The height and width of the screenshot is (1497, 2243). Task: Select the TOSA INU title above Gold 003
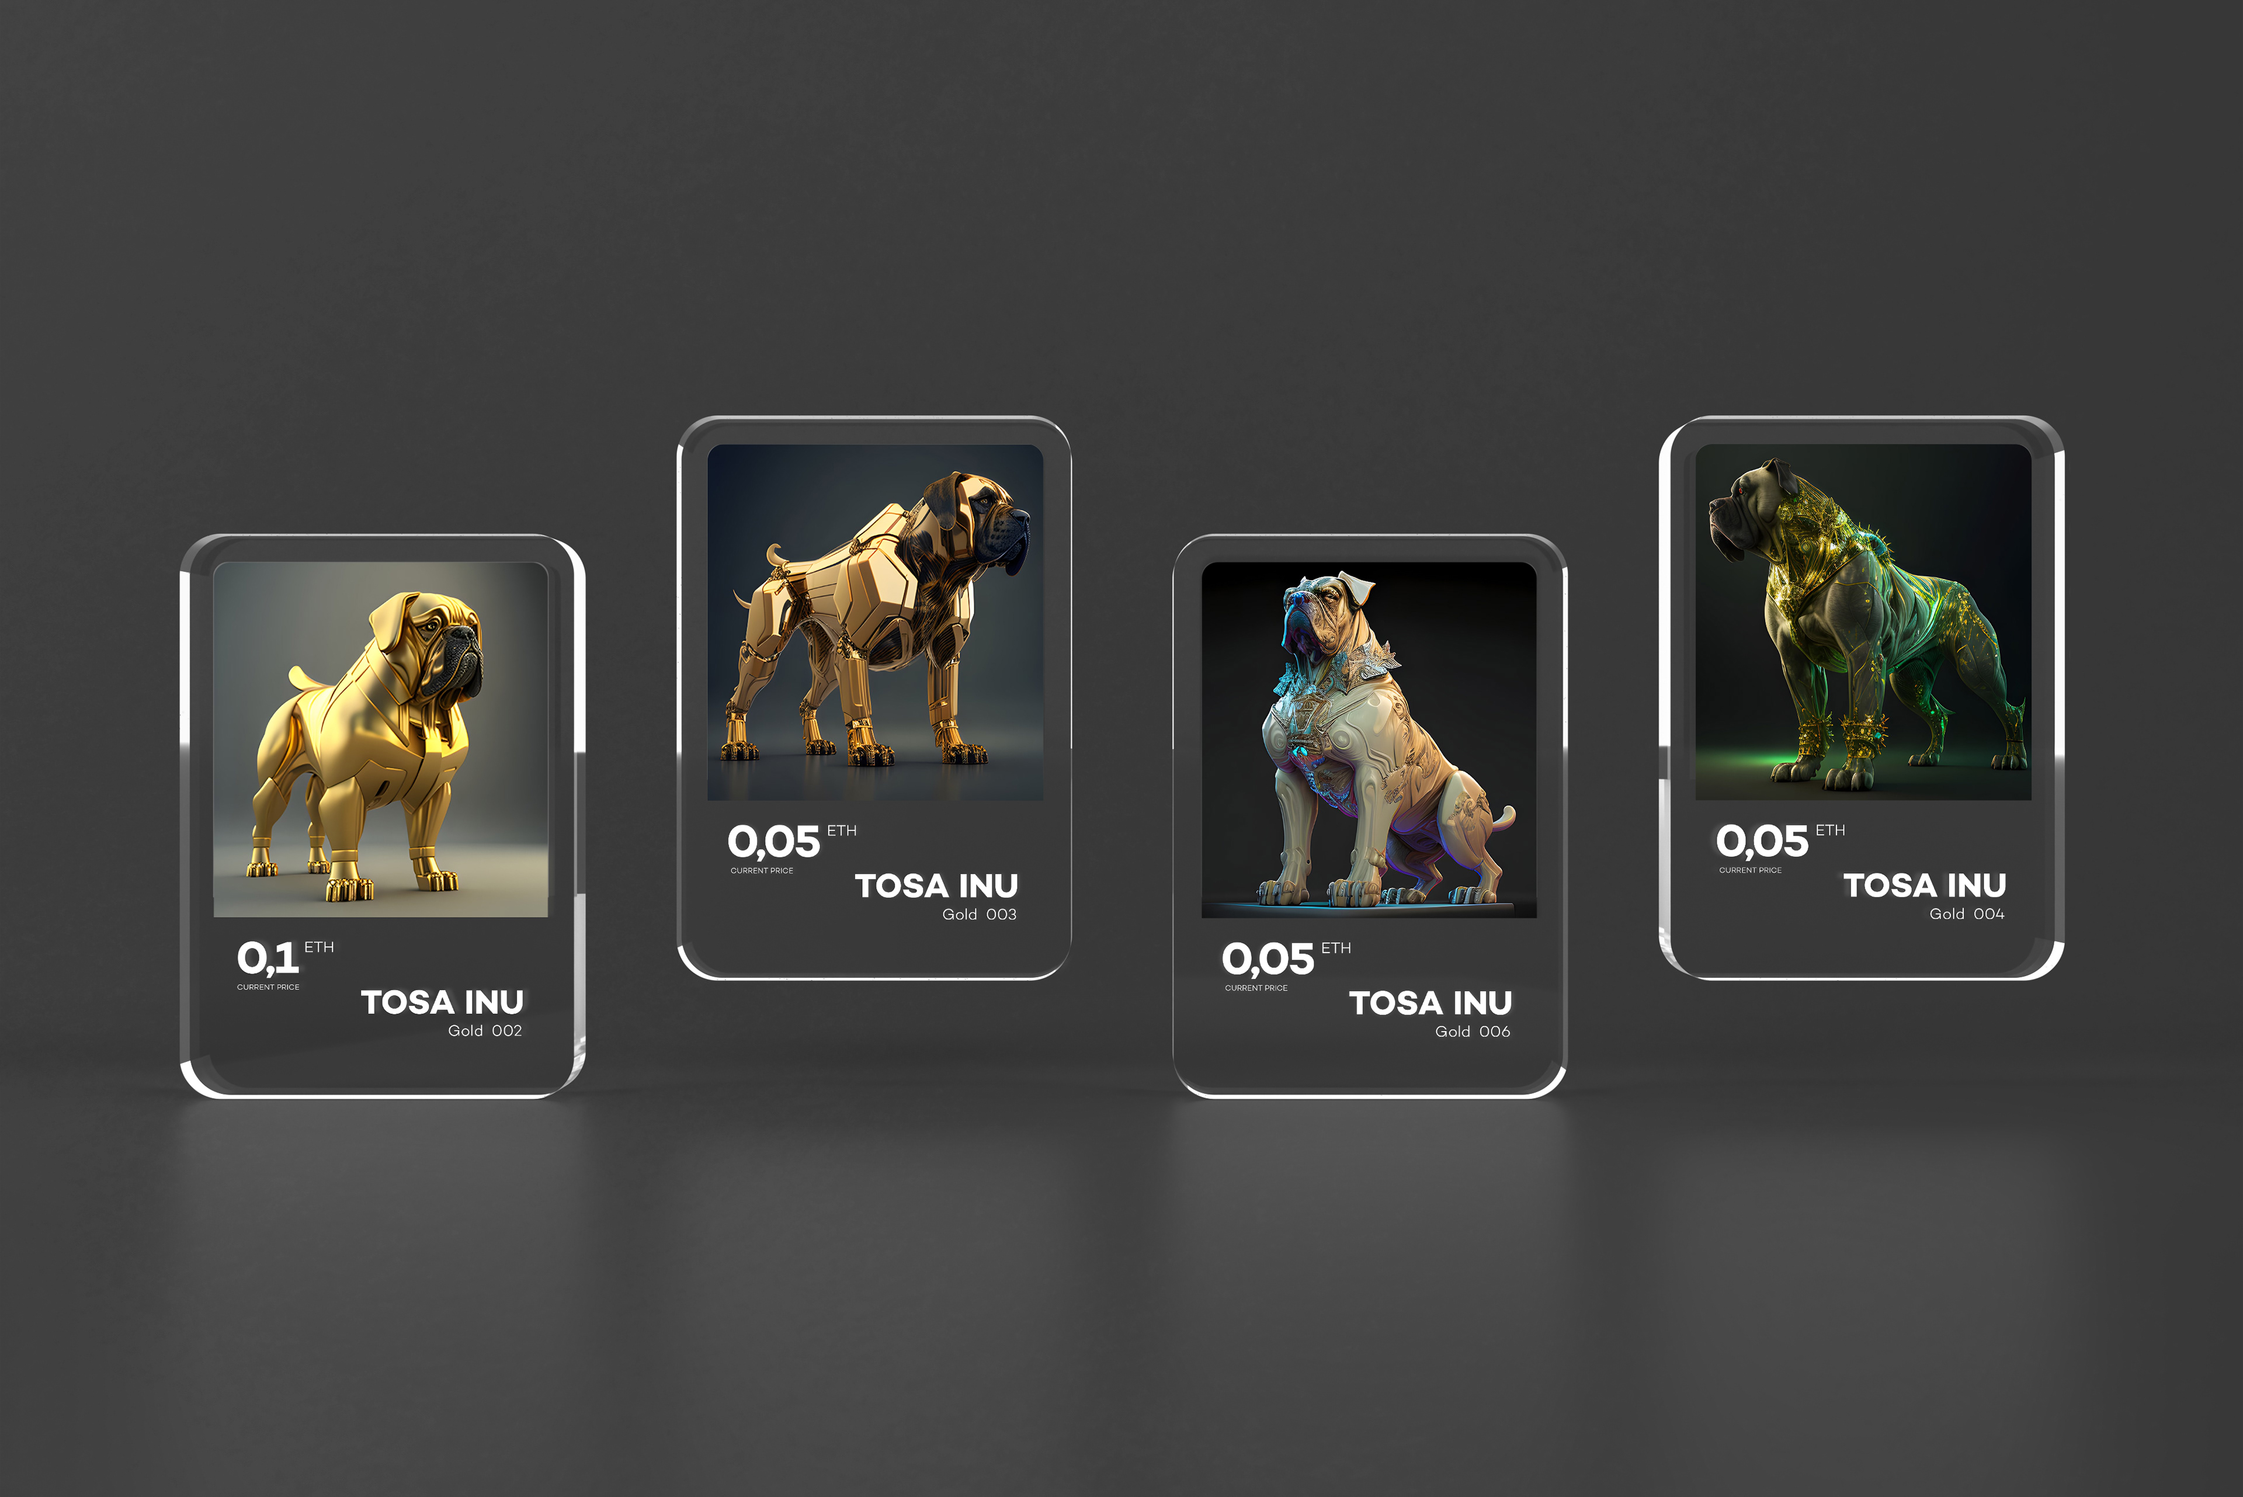pyautogui.click(x=936, y=885)
